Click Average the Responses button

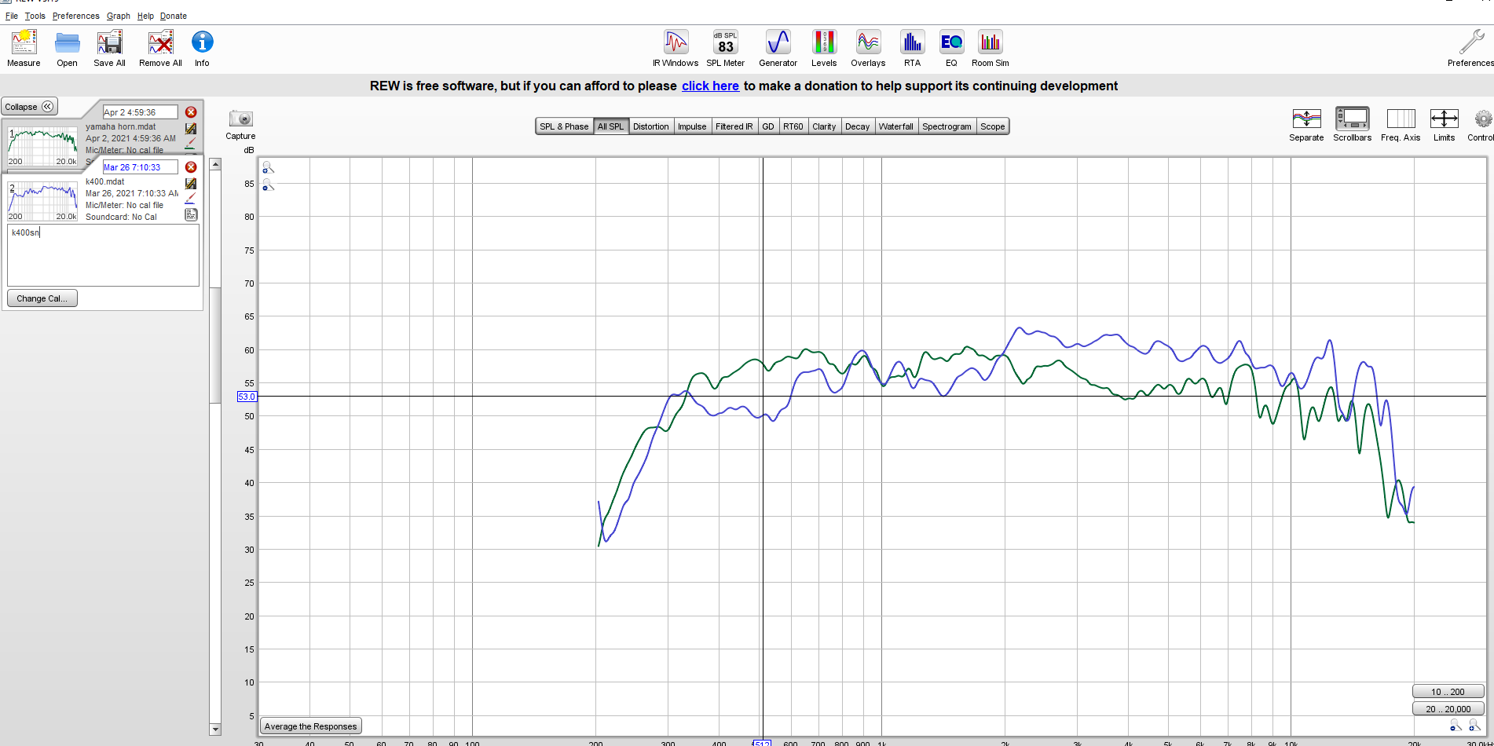coord(311,726)
